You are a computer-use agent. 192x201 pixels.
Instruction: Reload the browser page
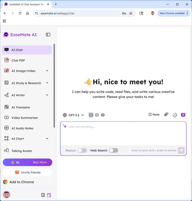click(x=20, y=13)
